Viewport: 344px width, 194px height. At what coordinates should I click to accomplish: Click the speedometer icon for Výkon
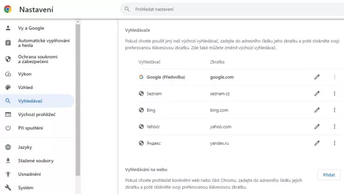8,74
